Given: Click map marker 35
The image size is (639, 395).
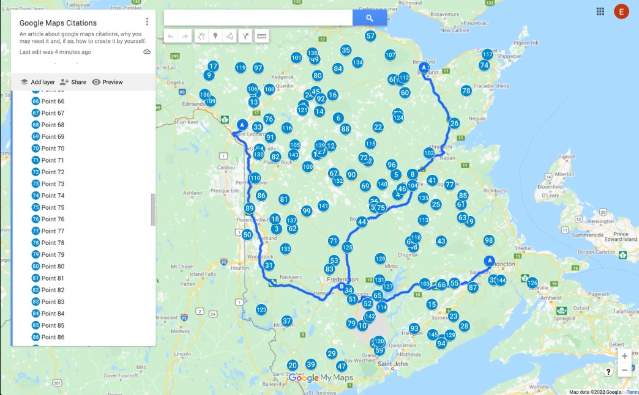Looking at the screenshot, I should tap(346, 50).
